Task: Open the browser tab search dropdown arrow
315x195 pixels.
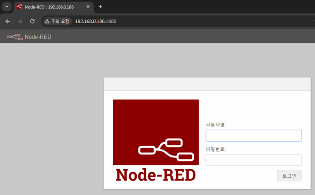Action: click(7, 7)
